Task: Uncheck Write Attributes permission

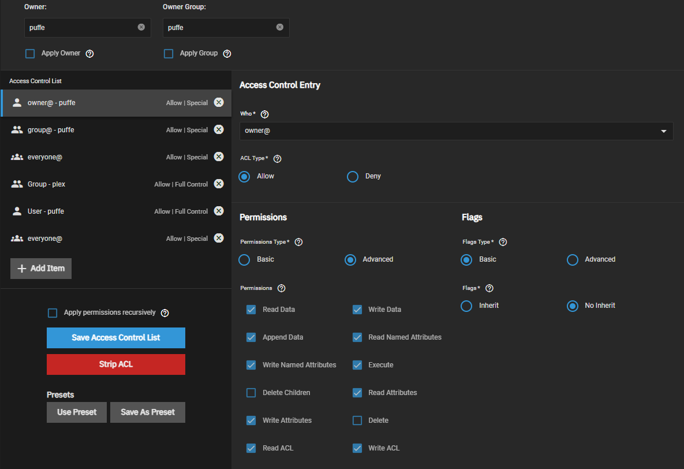Action: tap(251, 420)
